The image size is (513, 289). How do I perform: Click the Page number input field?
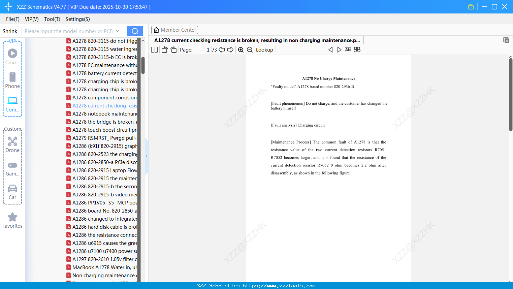[x=203, y=50]
